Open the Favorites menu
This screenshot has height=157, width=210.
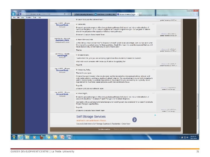(29, 17)
